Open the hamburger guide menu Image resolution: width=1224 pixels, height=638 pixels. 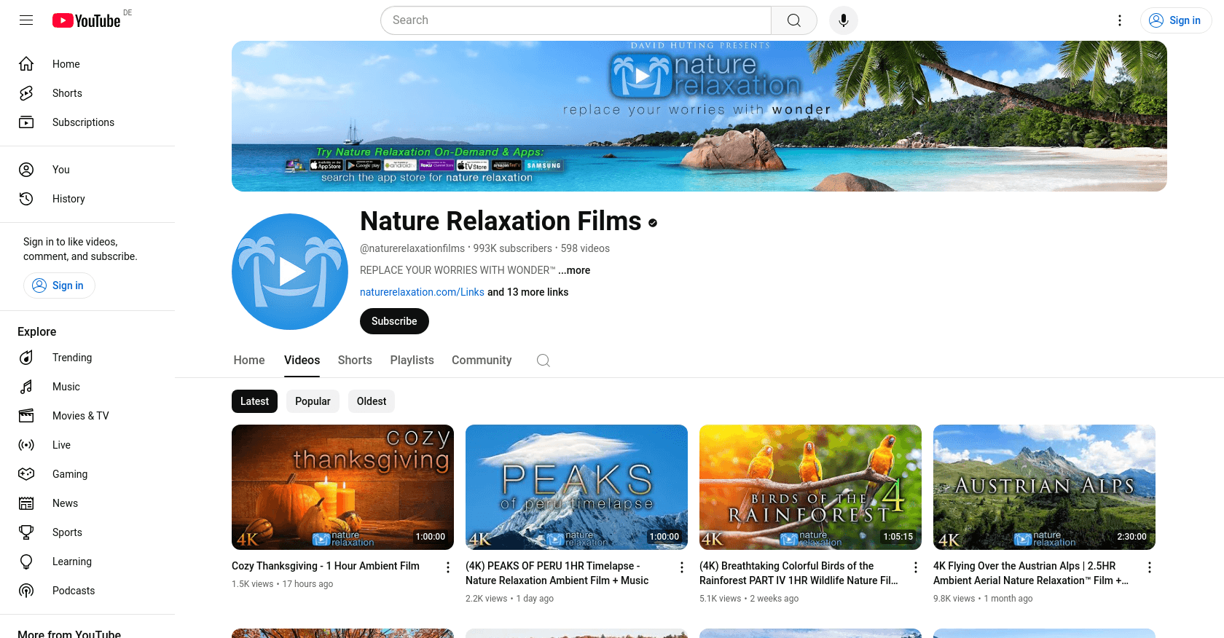pyautogui.click(x=26, y=20)
